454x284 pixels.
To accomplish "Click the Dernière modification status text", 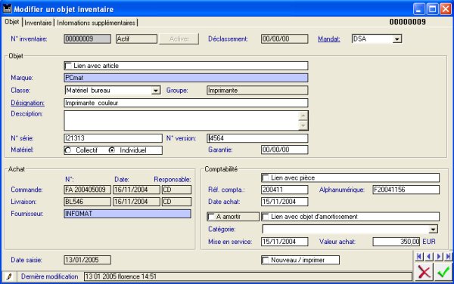I will coord(248,276).
